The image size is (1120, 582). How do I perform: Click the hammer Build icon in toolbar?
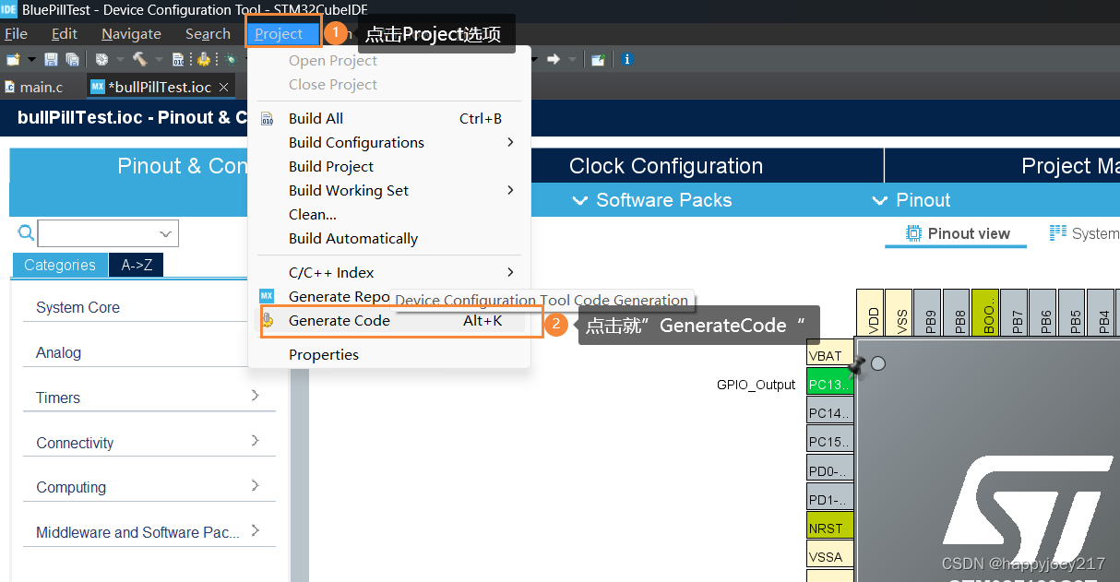pyautogui.click(x=139, y=59)
